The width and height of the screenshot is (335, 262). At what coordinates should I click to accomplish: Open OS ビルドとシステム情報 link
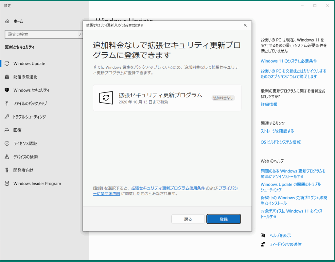281,142
